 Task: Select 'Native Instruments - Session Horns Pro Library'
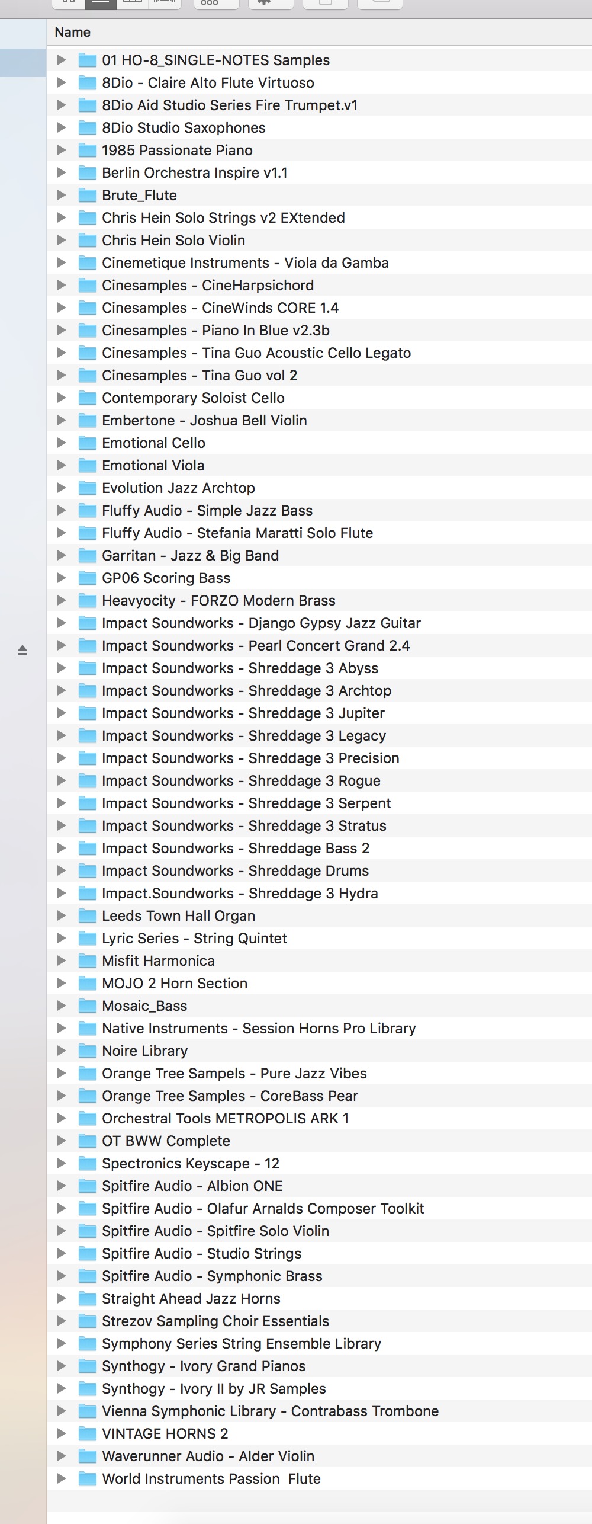click(320, 1028)
